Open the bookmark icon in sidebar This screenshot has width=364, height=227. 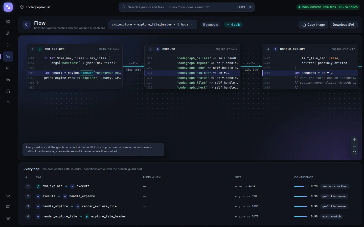coord(8,103)
